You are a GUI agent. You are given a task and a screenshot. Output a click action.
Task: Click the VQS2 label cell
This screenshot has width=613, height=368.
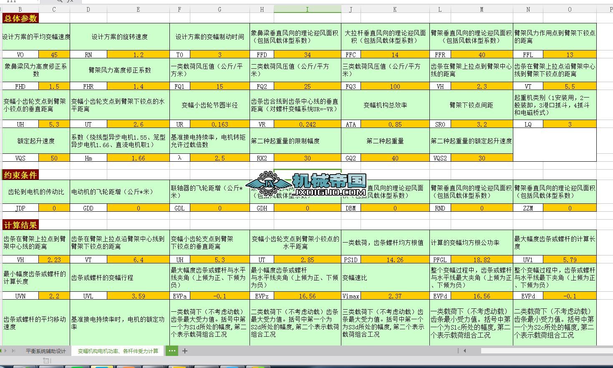(x=440, y=158)
